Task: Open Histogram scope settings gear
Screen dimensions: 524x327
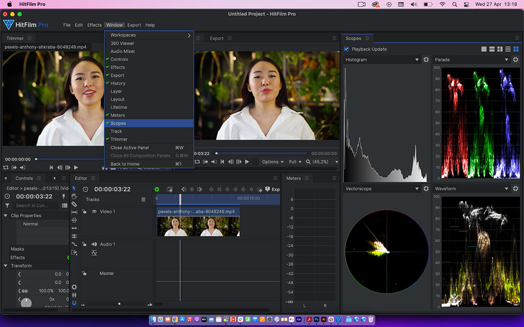Action: coord(426,60)
